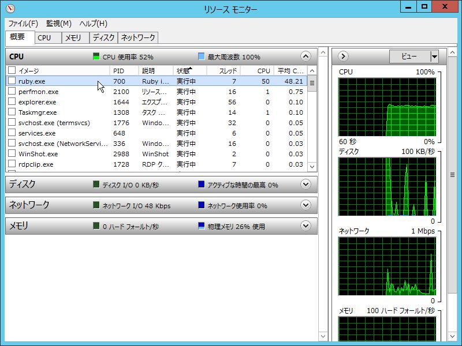Sort by PID column header

[124, 70]
